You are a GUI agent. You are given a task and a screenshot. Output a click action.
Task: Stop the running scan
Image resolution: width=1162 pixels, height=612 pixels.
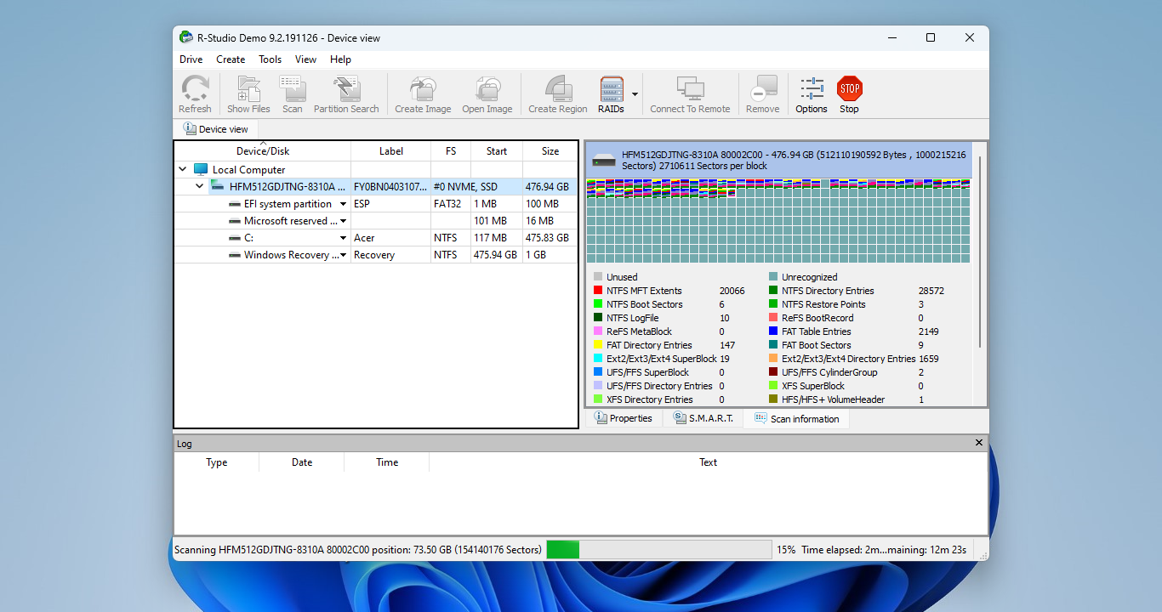[849, 94]
